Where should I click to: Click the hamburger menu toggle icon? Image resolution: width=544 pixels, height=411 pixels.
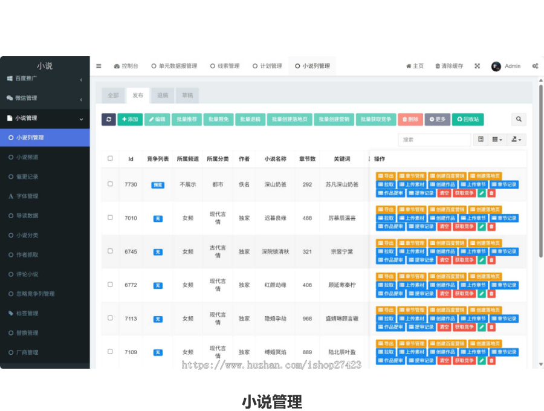(99, 66)
